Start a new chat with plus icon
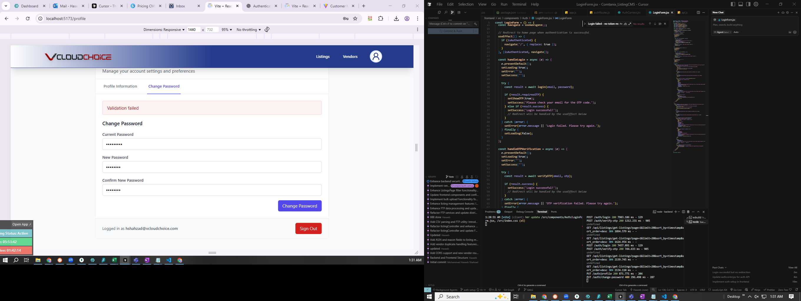The width and height of the screenshot is (801, 301). click(779, 13)
